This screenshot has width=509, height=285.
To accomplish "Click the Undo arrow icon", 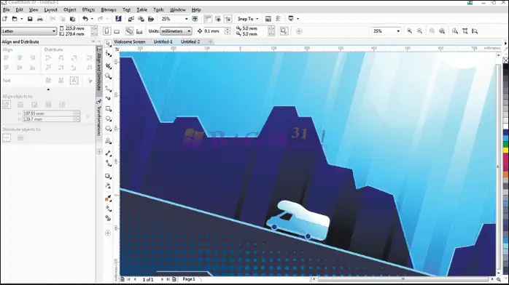I will pos(85,19).
